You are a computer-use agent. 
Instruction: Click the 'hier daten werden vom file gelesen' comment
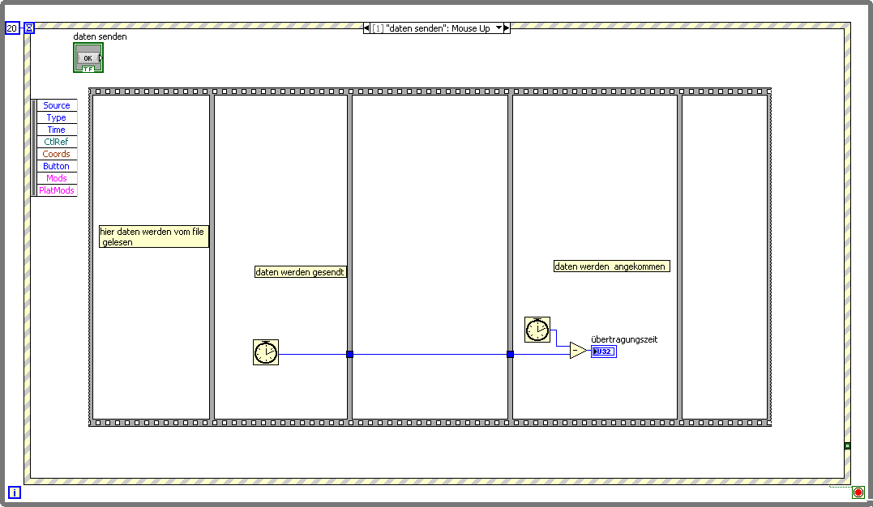point(154,236)
